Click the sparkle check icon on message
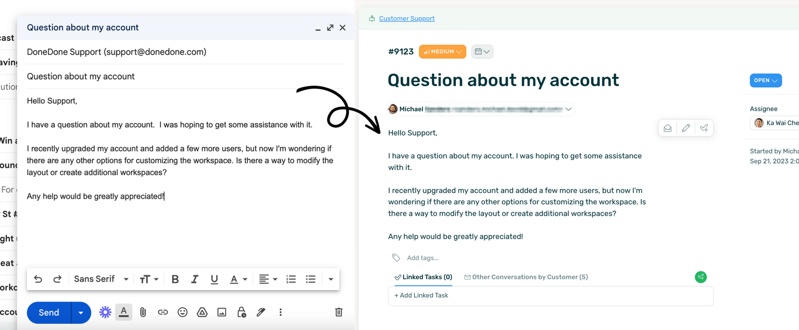This screenshot has height=330, width=799. tap(704, 129)
